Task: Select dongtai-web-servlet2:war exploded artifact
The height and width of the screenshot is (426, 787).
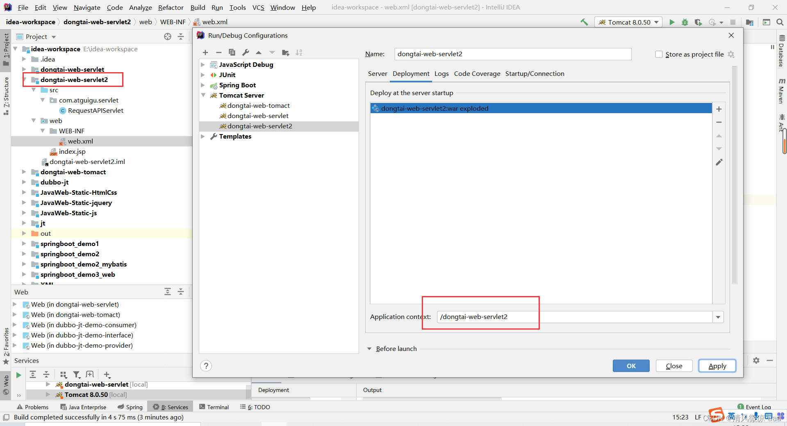Action: coord(541,108)
